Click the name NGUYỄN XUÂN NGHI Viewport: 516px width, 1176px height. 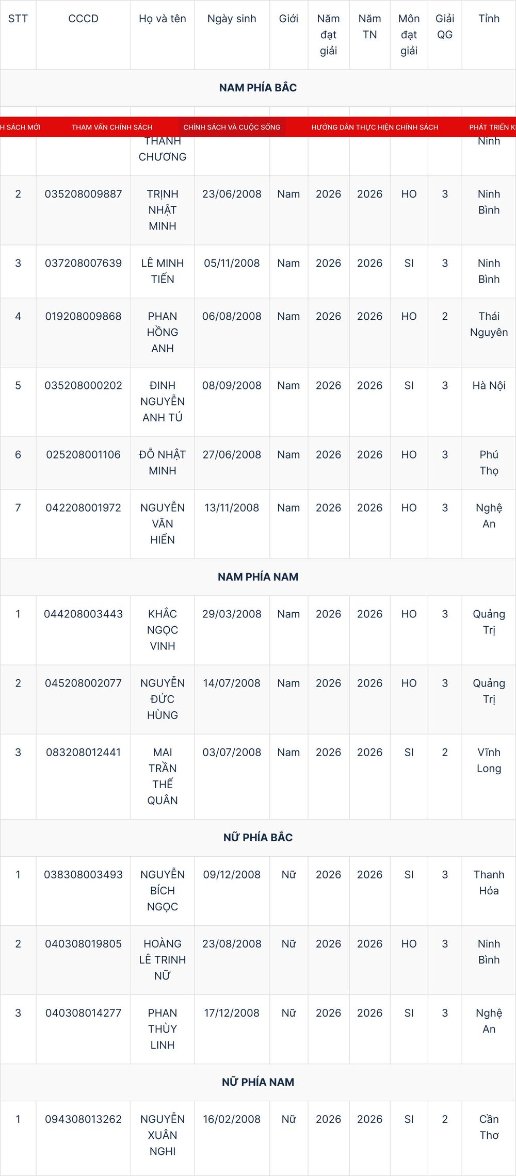click(163, 1135)
